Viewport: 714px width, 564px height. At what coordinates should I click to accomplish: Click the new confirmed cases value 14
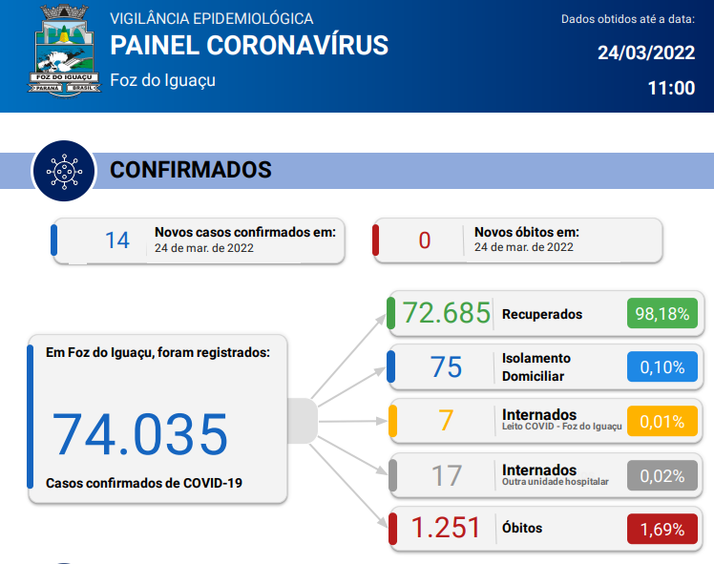(x=117, y=240)
